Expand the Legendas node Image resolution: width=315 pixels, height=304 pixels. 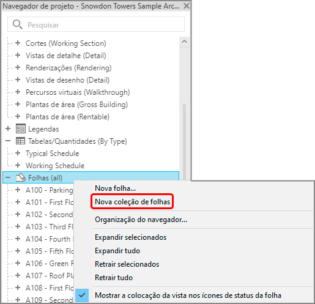[x=8, y=128]
